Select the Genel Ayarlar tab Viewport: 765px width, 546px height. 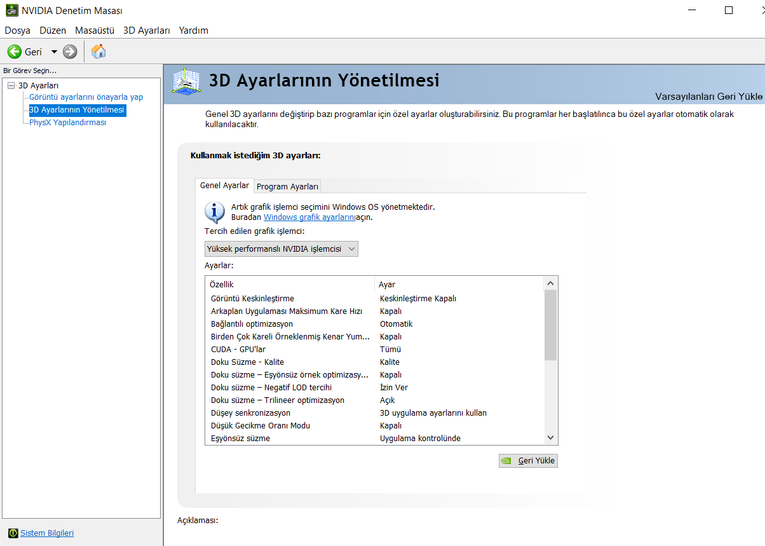(224, 186)
